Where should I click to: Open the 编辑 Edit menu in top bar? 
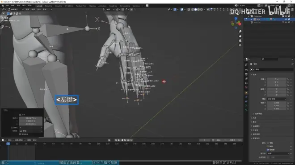tap(13, 6)
